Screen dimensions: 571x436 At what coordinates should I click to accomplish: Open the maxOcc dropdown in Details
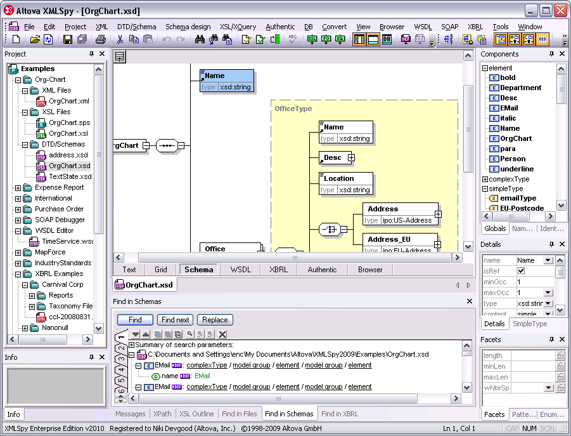548,293
